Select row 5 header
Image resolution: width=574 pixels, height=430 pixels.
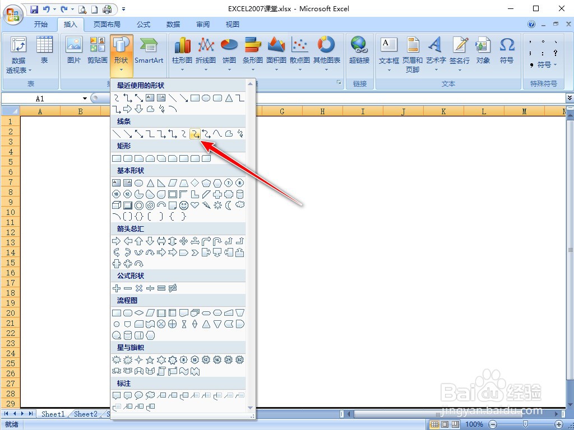[10, 162]
